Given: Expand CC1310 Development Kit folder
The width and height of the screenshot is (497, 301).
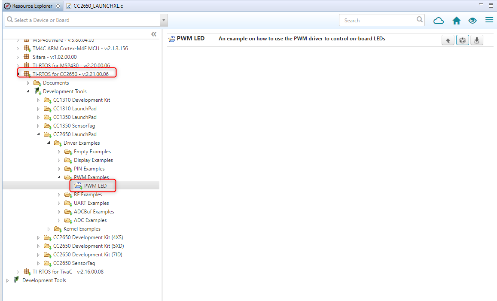Looking at the screenshot, I should click(38, 100).
